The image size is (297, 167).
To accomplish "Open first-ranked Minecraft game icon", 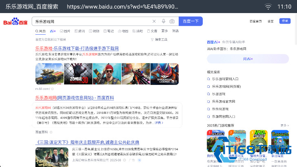I will pos(216,141).
